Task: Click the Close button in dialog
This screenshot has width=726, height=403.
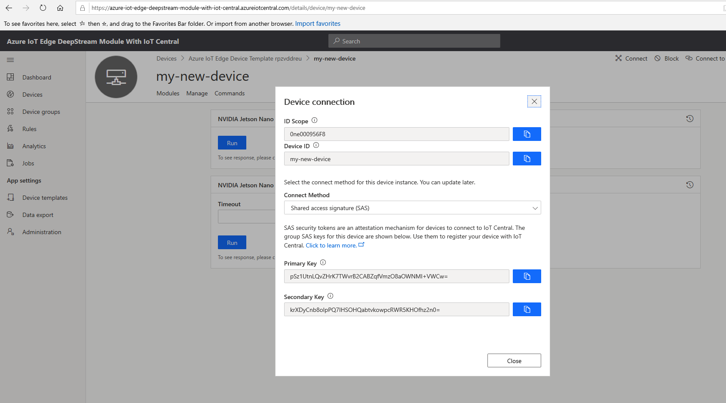Action: (514, 360)
